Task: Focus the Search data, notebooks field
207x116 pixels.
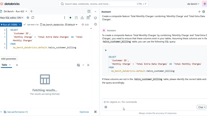Action: [103, 4]
